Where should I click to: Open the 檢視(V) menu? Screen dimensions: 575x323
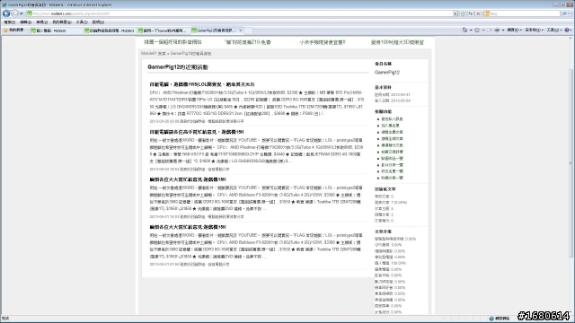point(42,22)
